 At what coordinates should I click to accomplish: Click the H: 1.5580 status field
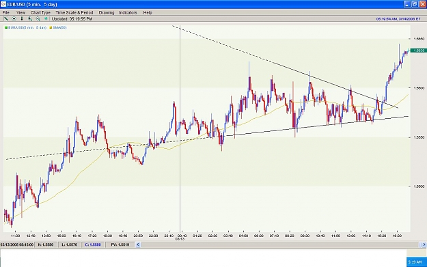46,244
